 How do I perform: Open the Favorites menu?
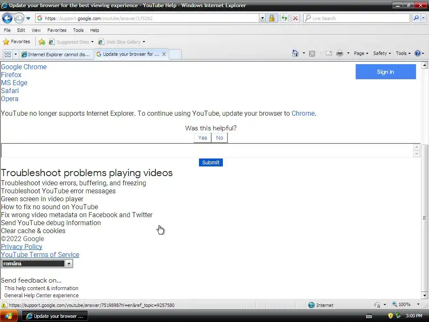(x=57, y=30)
